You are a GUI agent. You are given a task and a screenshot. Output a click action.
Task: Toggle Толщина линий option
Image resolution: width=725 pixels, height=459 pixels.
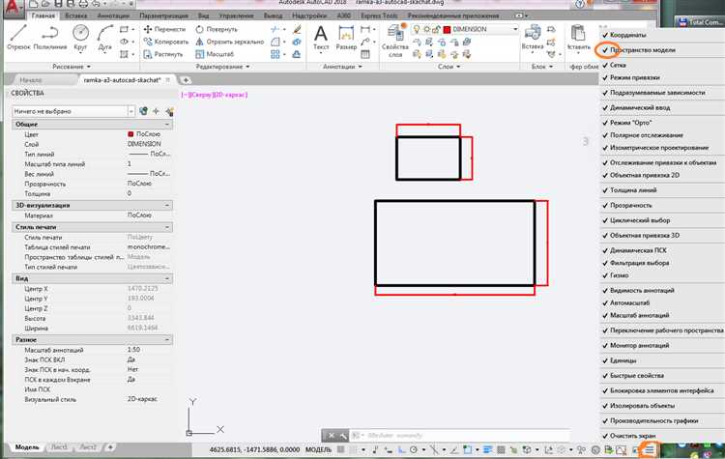(633, 190)
